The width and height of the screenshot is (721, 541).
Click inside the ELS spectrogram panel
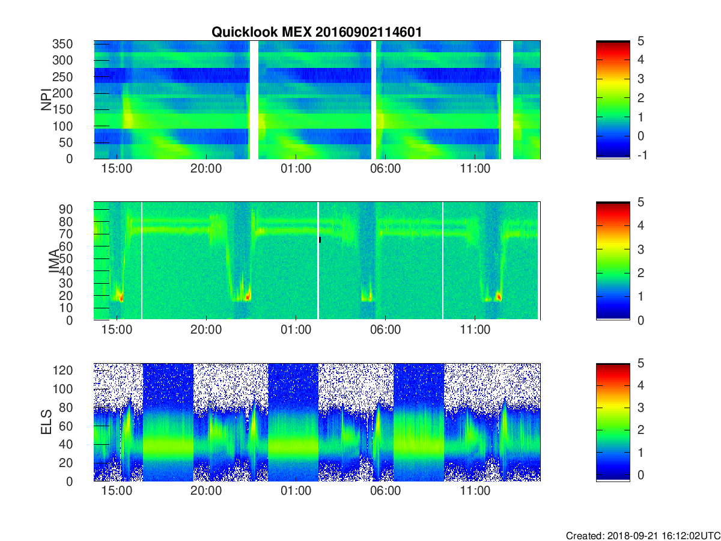pyautogui.click(x=317, y=422)
